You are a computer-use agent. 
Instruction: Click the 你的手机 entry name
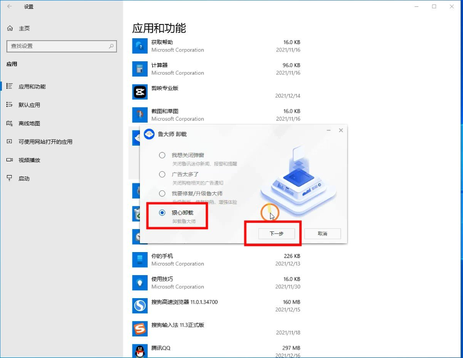point(162,256)
